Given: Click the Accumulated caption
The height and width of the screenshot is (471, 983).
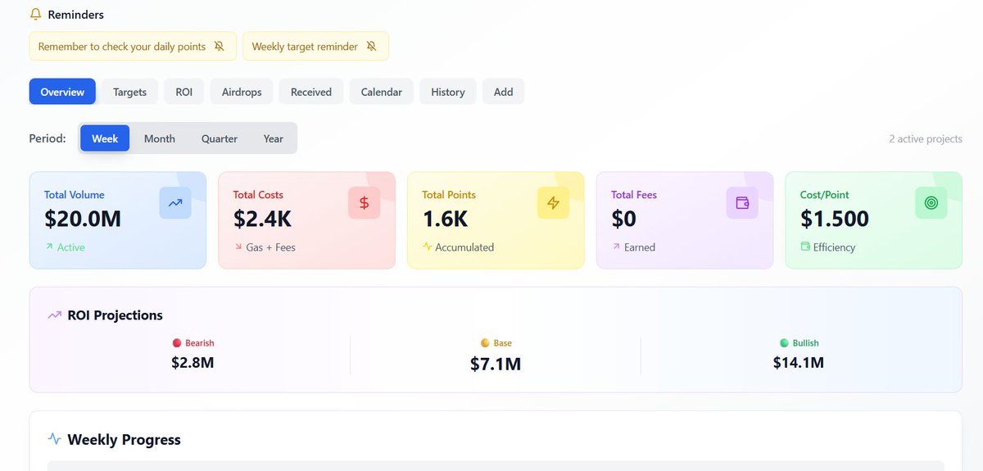Looking at the screenshot, I should click(464, 247).
